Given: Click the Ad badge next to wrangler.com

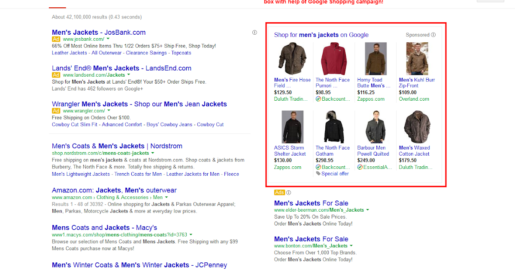Looking at the screenshot, I should (56, 111).
